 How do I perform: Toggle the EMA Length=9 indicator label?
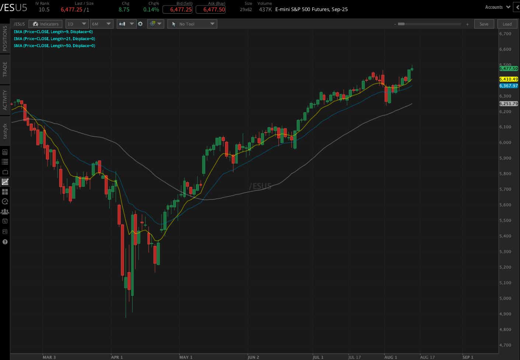click(x=53, y=32)
